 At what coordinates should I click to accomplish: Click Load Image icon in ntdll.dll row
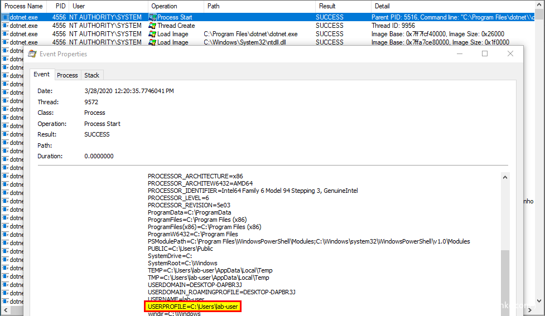[x=152, y=42]
